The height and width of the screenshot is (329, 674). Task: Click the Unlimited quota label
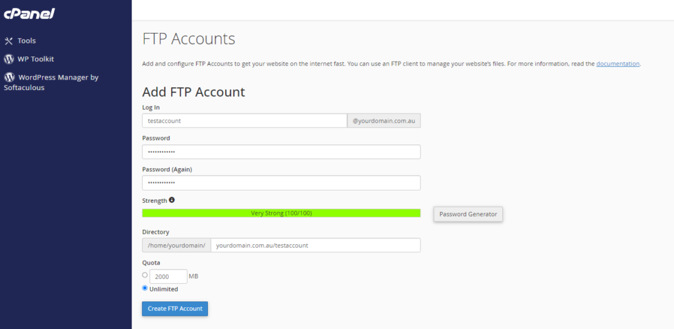click(164, 289)
